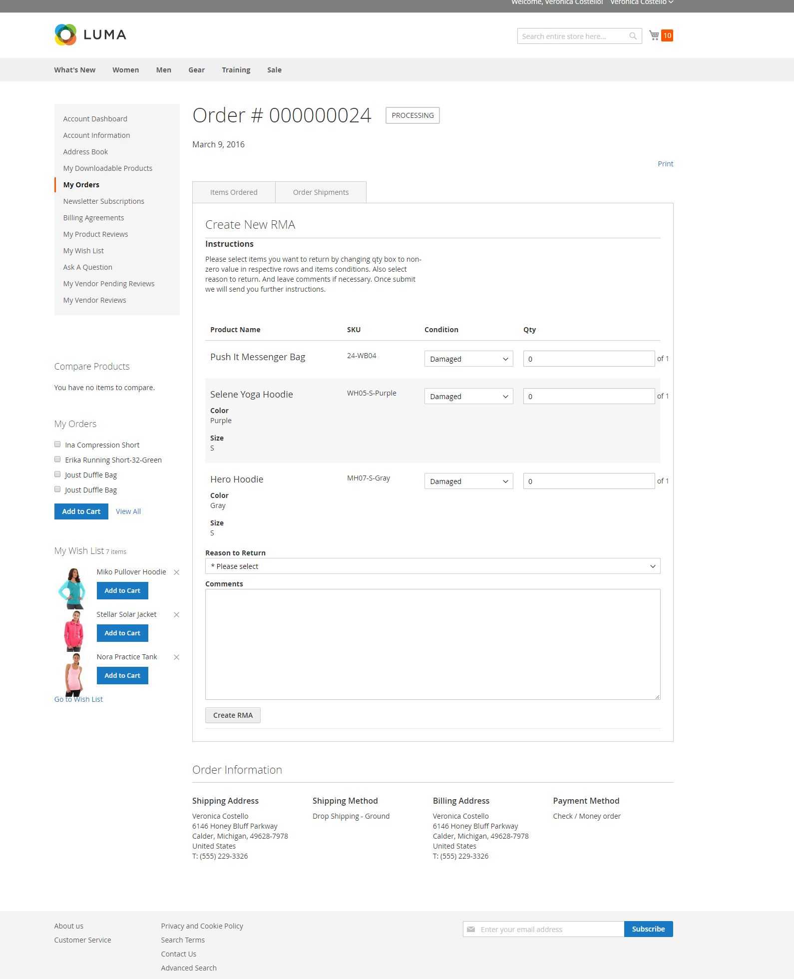Open the What's New menu
The height and width of the screenshot is (979, 794).
coord(75,70)
